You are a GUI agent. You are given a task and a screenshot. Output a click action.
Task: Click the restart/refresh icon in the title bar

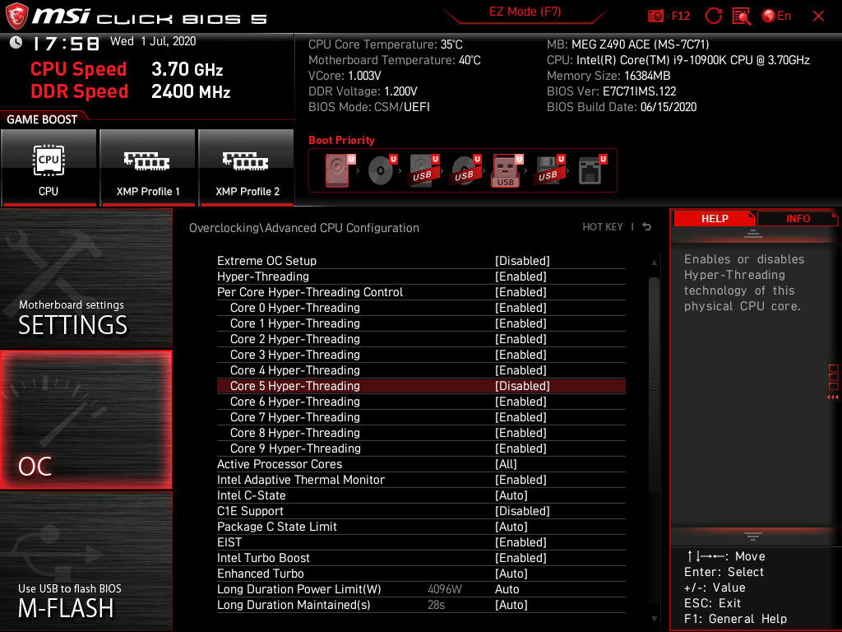[714, 16]
